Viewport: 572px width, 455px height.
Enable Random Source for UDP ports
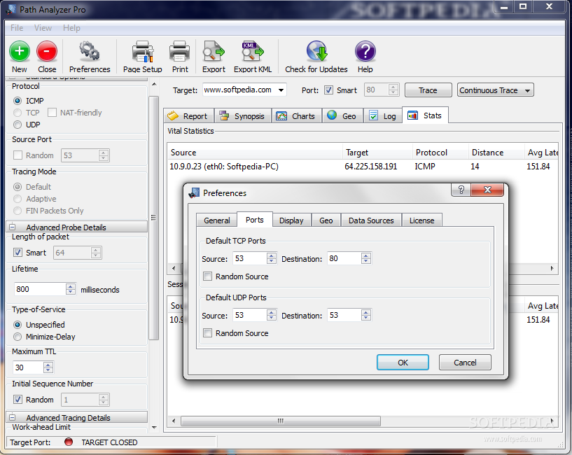pos(207,332)
